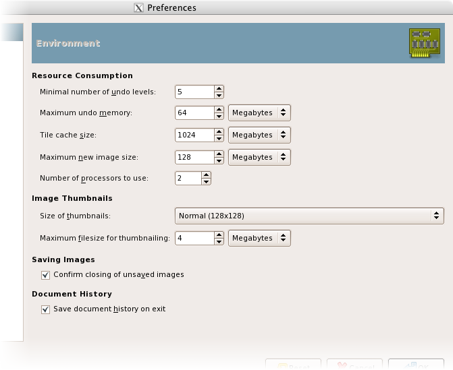Click the Maximum undo memory label

click(86, 113)
